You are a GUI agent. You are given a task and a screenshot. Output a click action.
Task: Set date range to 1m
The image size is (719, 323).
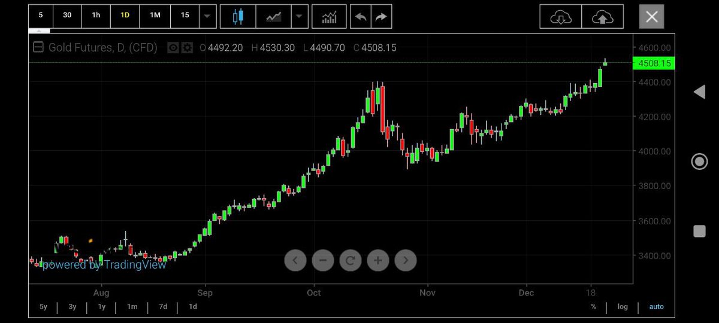[x=132, y=307]
